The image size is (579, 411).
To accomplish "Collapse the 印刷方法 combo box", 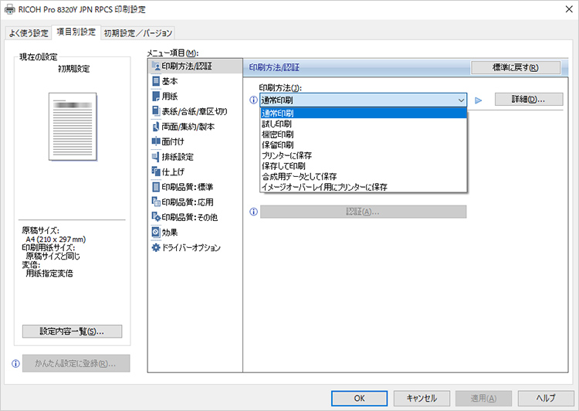I will (x=461, y=100).
